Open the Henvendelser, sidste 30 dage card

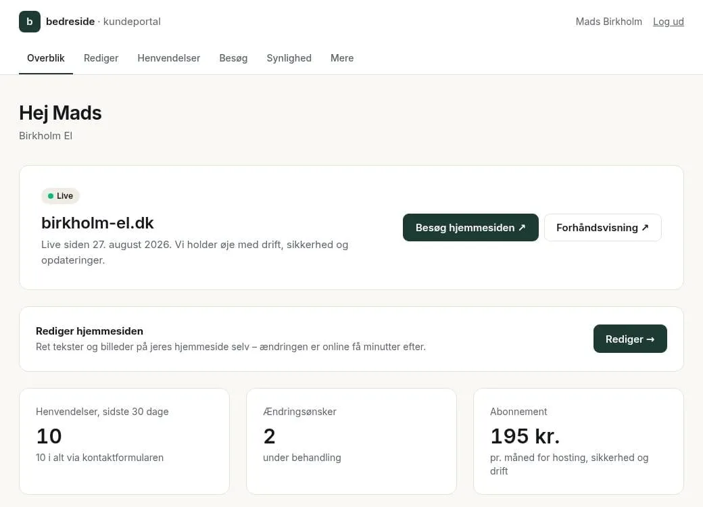[124, 441]
